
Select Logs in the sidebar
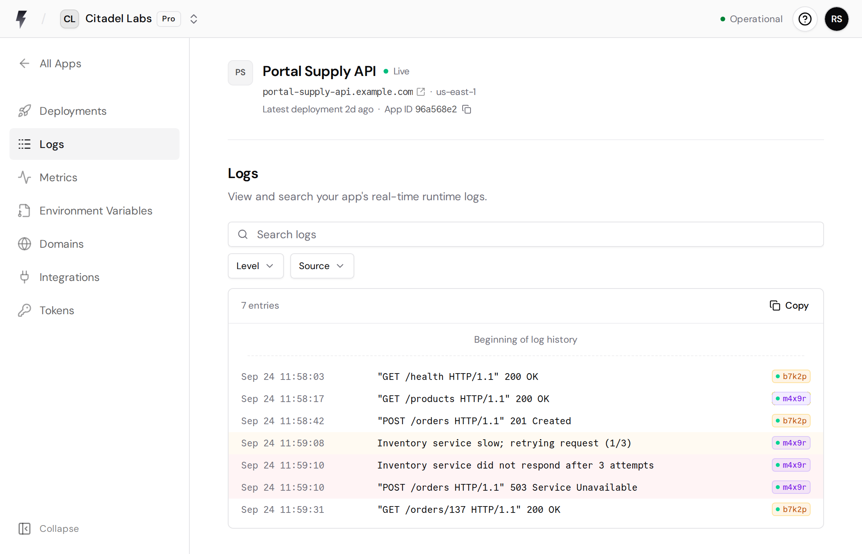point(94,144)
